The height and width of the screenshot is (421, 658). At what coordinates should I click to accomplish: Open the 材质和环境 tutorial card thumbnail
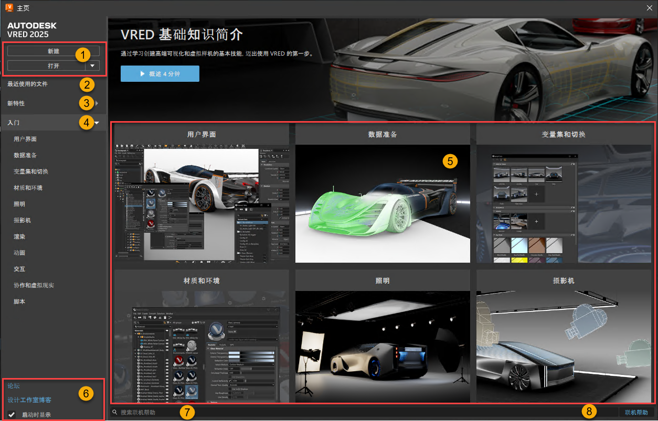pos(201,347)
